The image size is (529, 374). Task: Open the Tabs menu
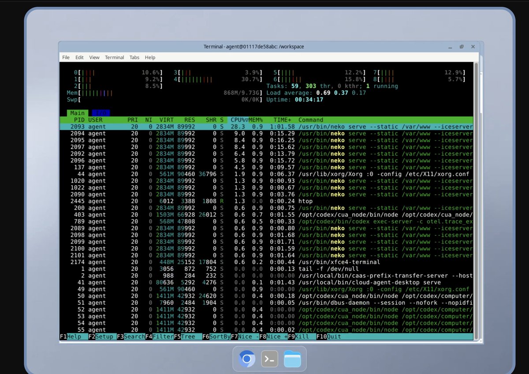pos(134,57)
